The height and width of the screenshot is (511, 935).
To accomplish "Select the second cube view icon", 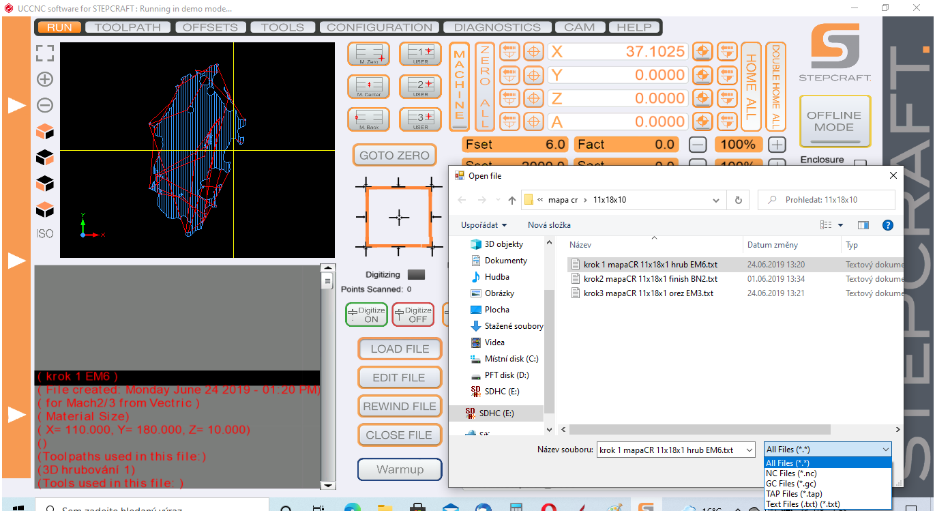I will tap(45, 158).
